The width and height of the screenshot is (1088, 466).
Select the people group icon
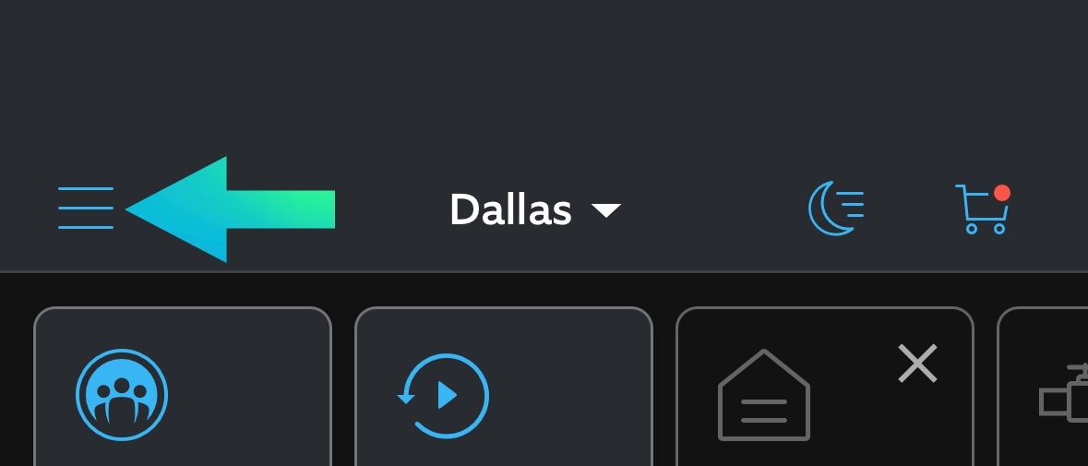(122, 395)
